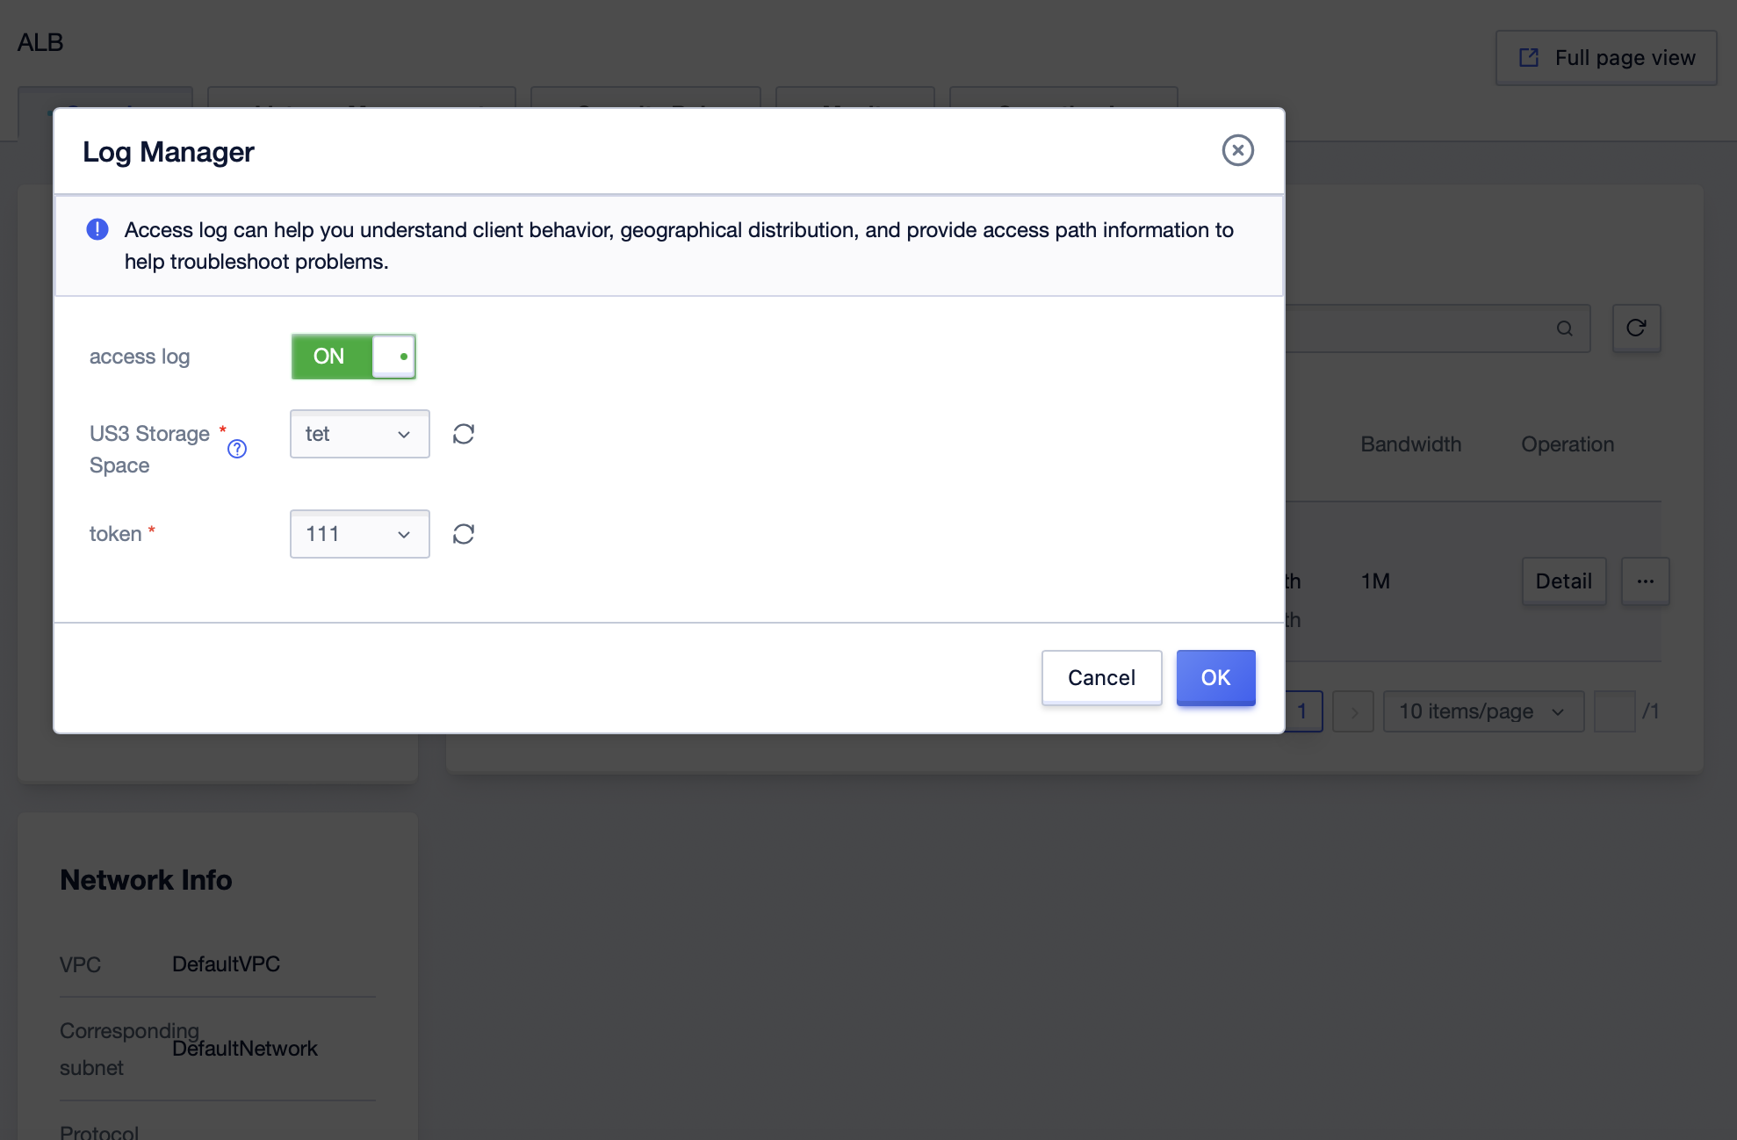Image resolution: width=1737 pixels, height=1140 pixels.
Task: Open the token dropdown showing 111
Action: click(359, 534)
